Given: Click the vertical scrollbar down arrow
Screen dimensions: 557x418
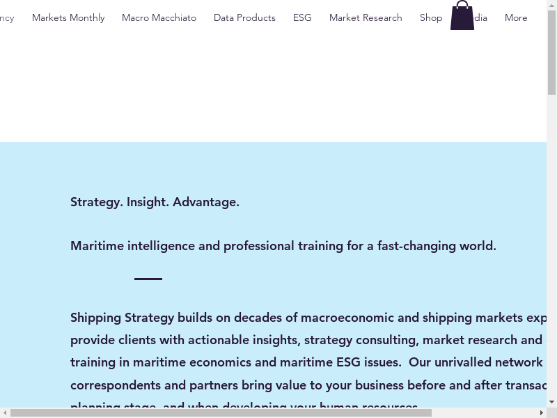Looking at the screenshot, I should (551, 402).
